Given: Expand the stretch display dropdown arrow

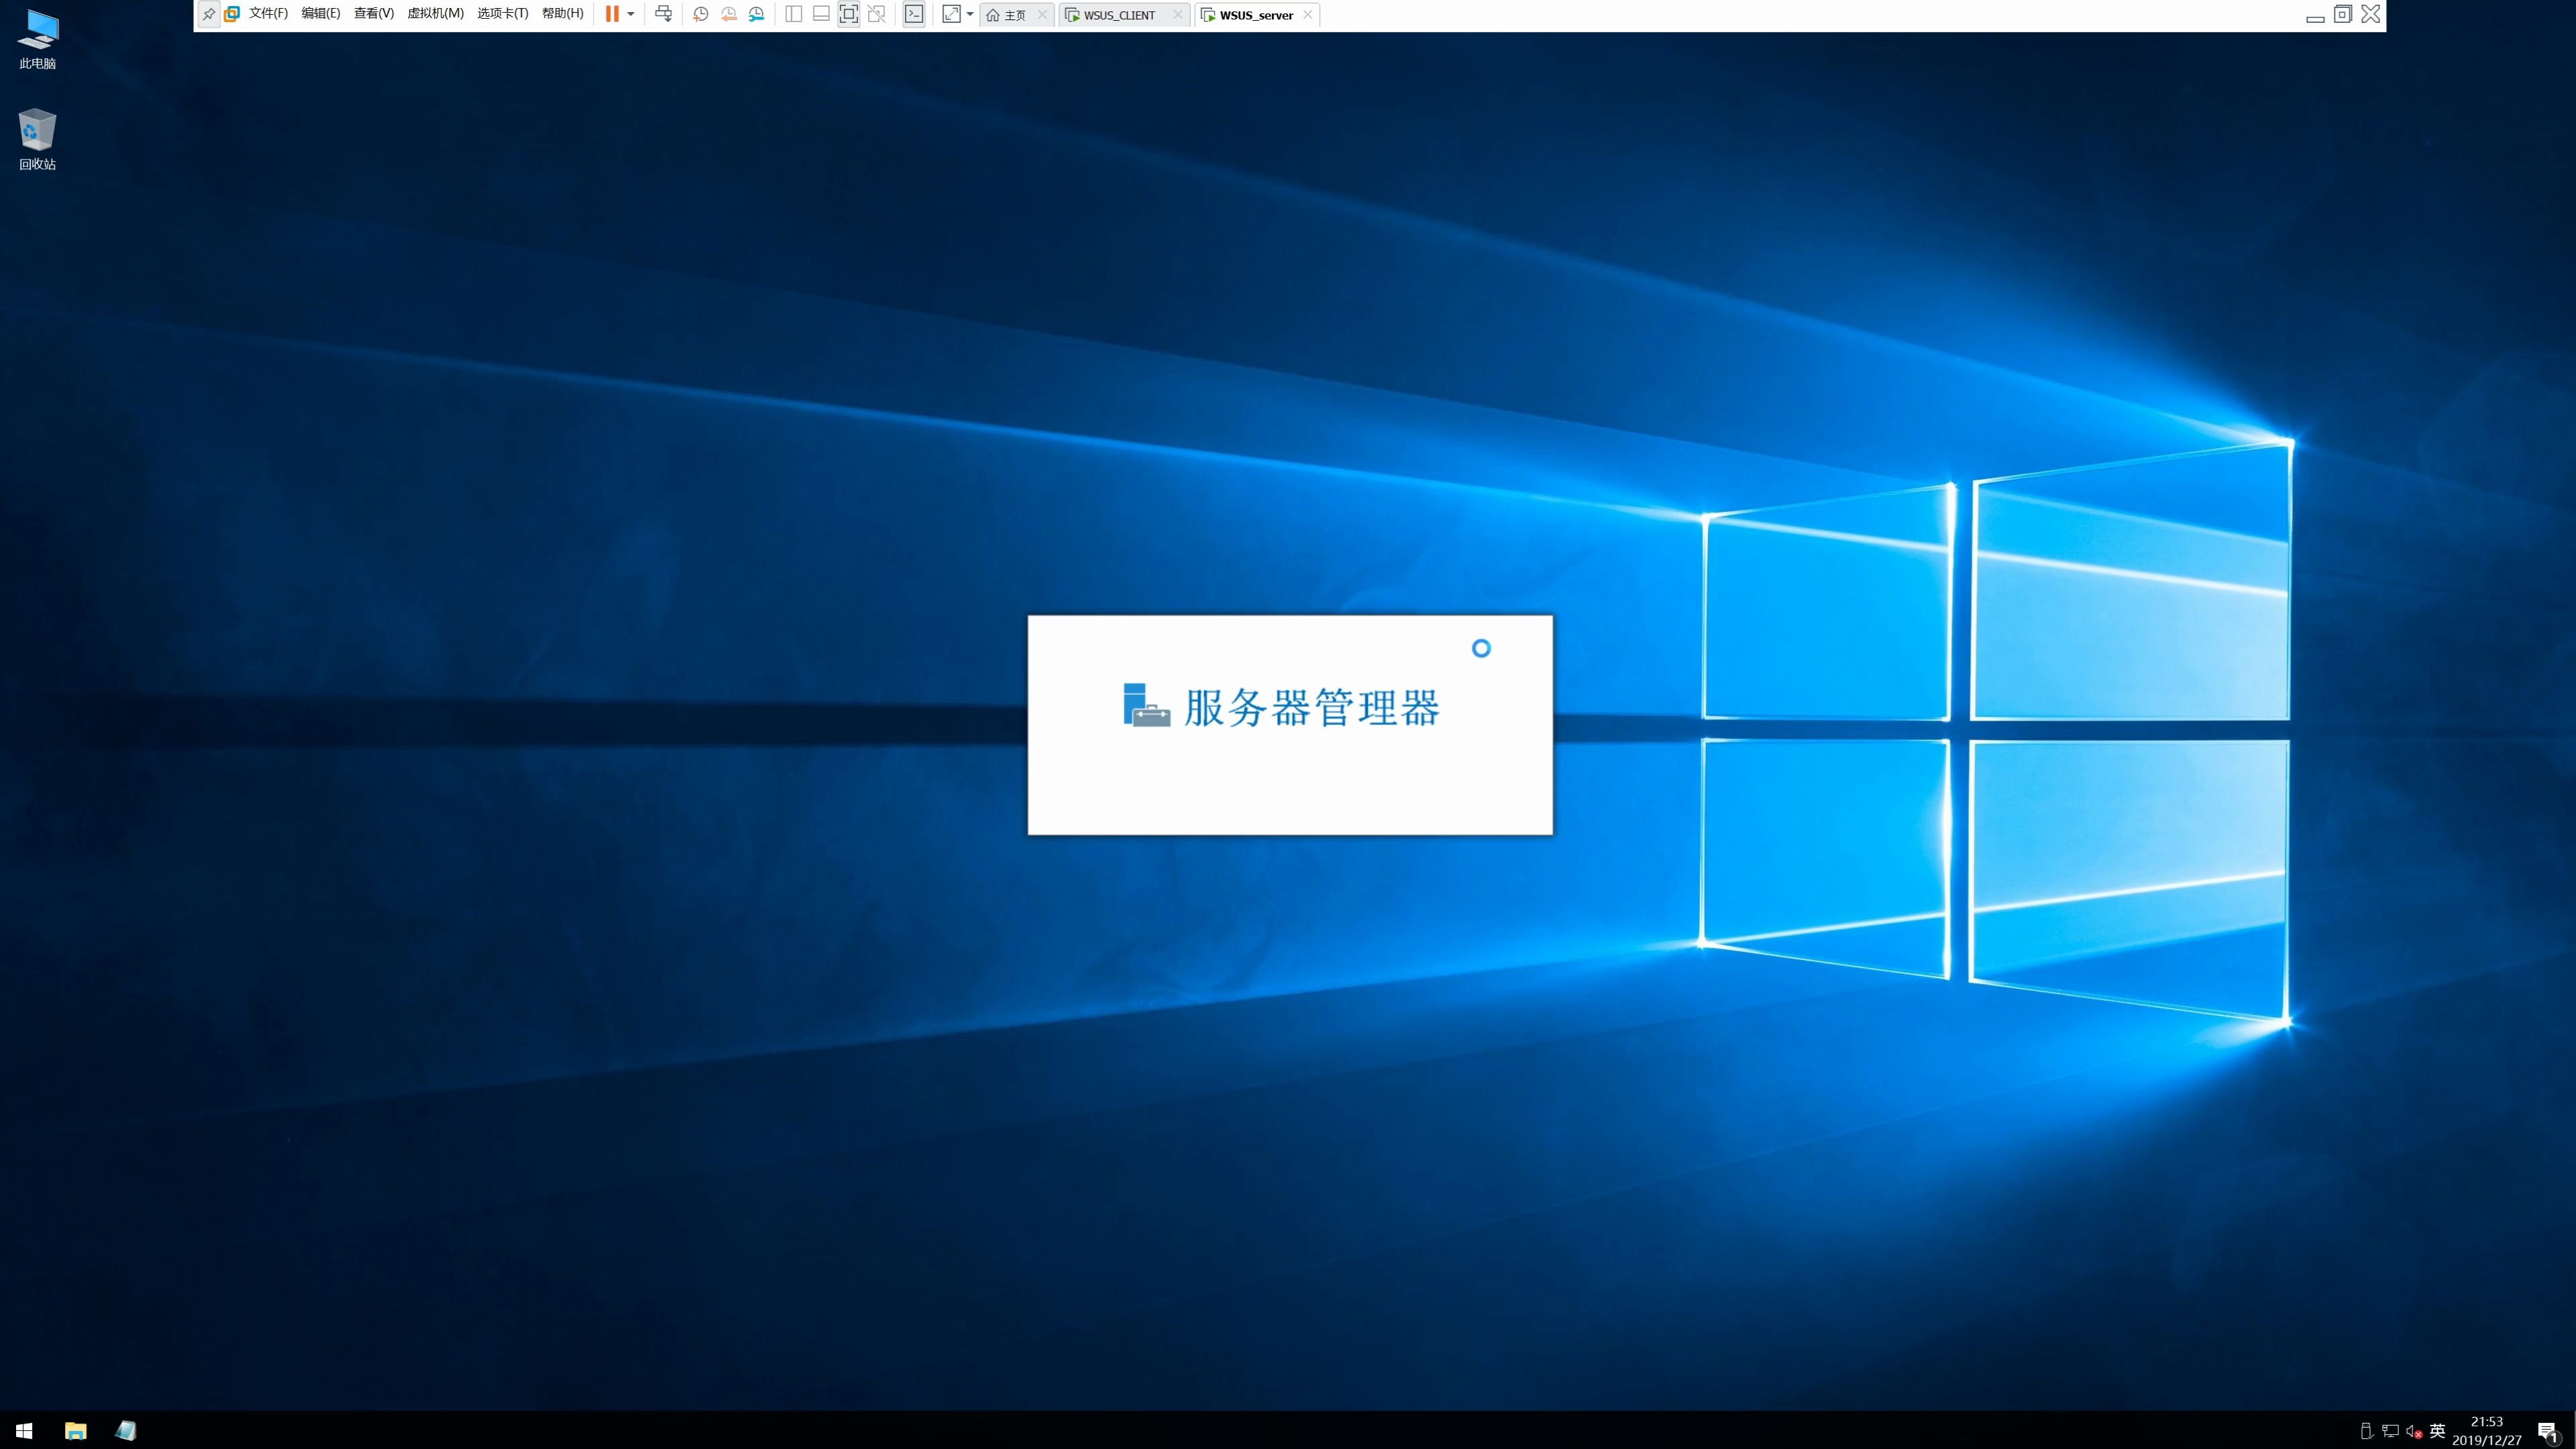Looking at the screenshot, I should coord(970,14).
